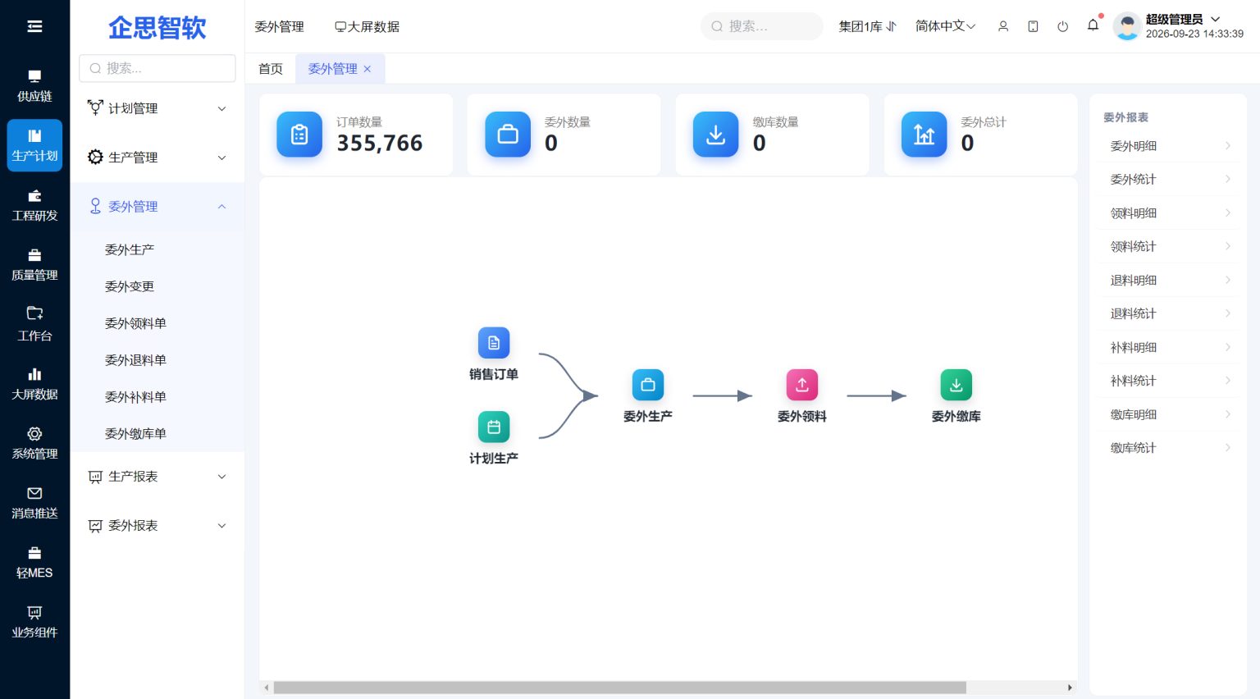Viewport: 1260px width, 699px height.
Task: Focus the top header search field
Action: (x=761, y=26)
